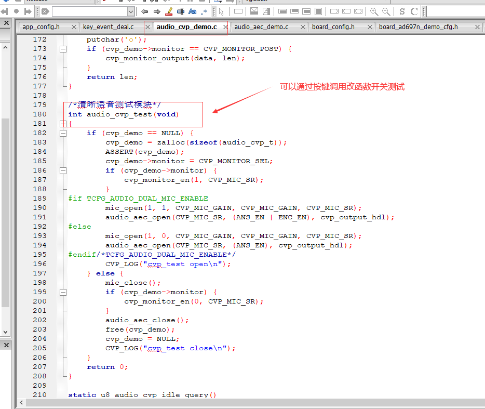Click the editor horizontal scroll left arrow
This screenshot has height=409, width=485.
tap(21, 402)
